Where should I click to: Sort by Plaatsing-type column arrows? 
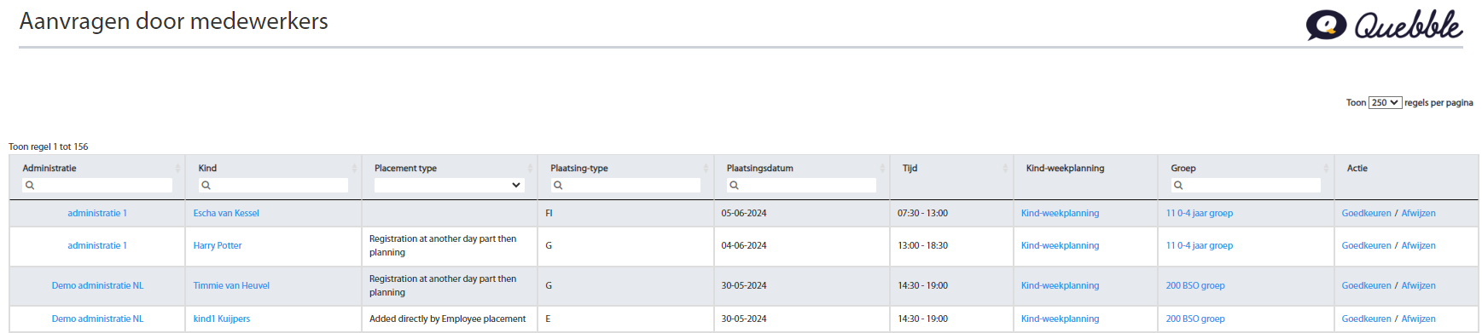pyautogui.click(x=706, y=169)
